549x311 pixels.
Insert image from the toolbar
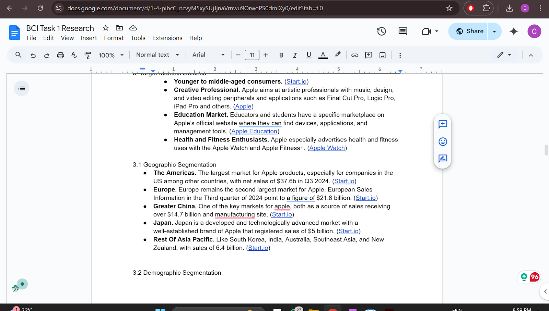pos(383,55)
